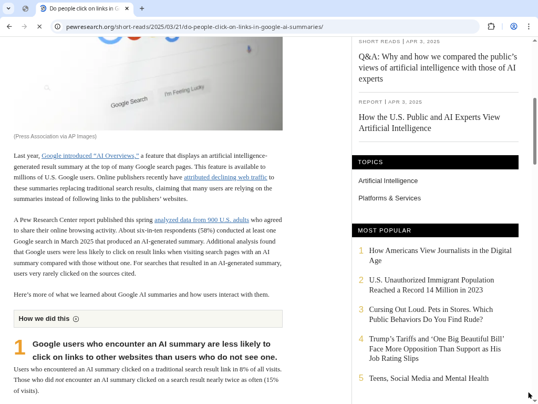Click 'REPORT | APR 3, 2025' label
This screenshot has height=404, width=538.
tap(390, 102)
